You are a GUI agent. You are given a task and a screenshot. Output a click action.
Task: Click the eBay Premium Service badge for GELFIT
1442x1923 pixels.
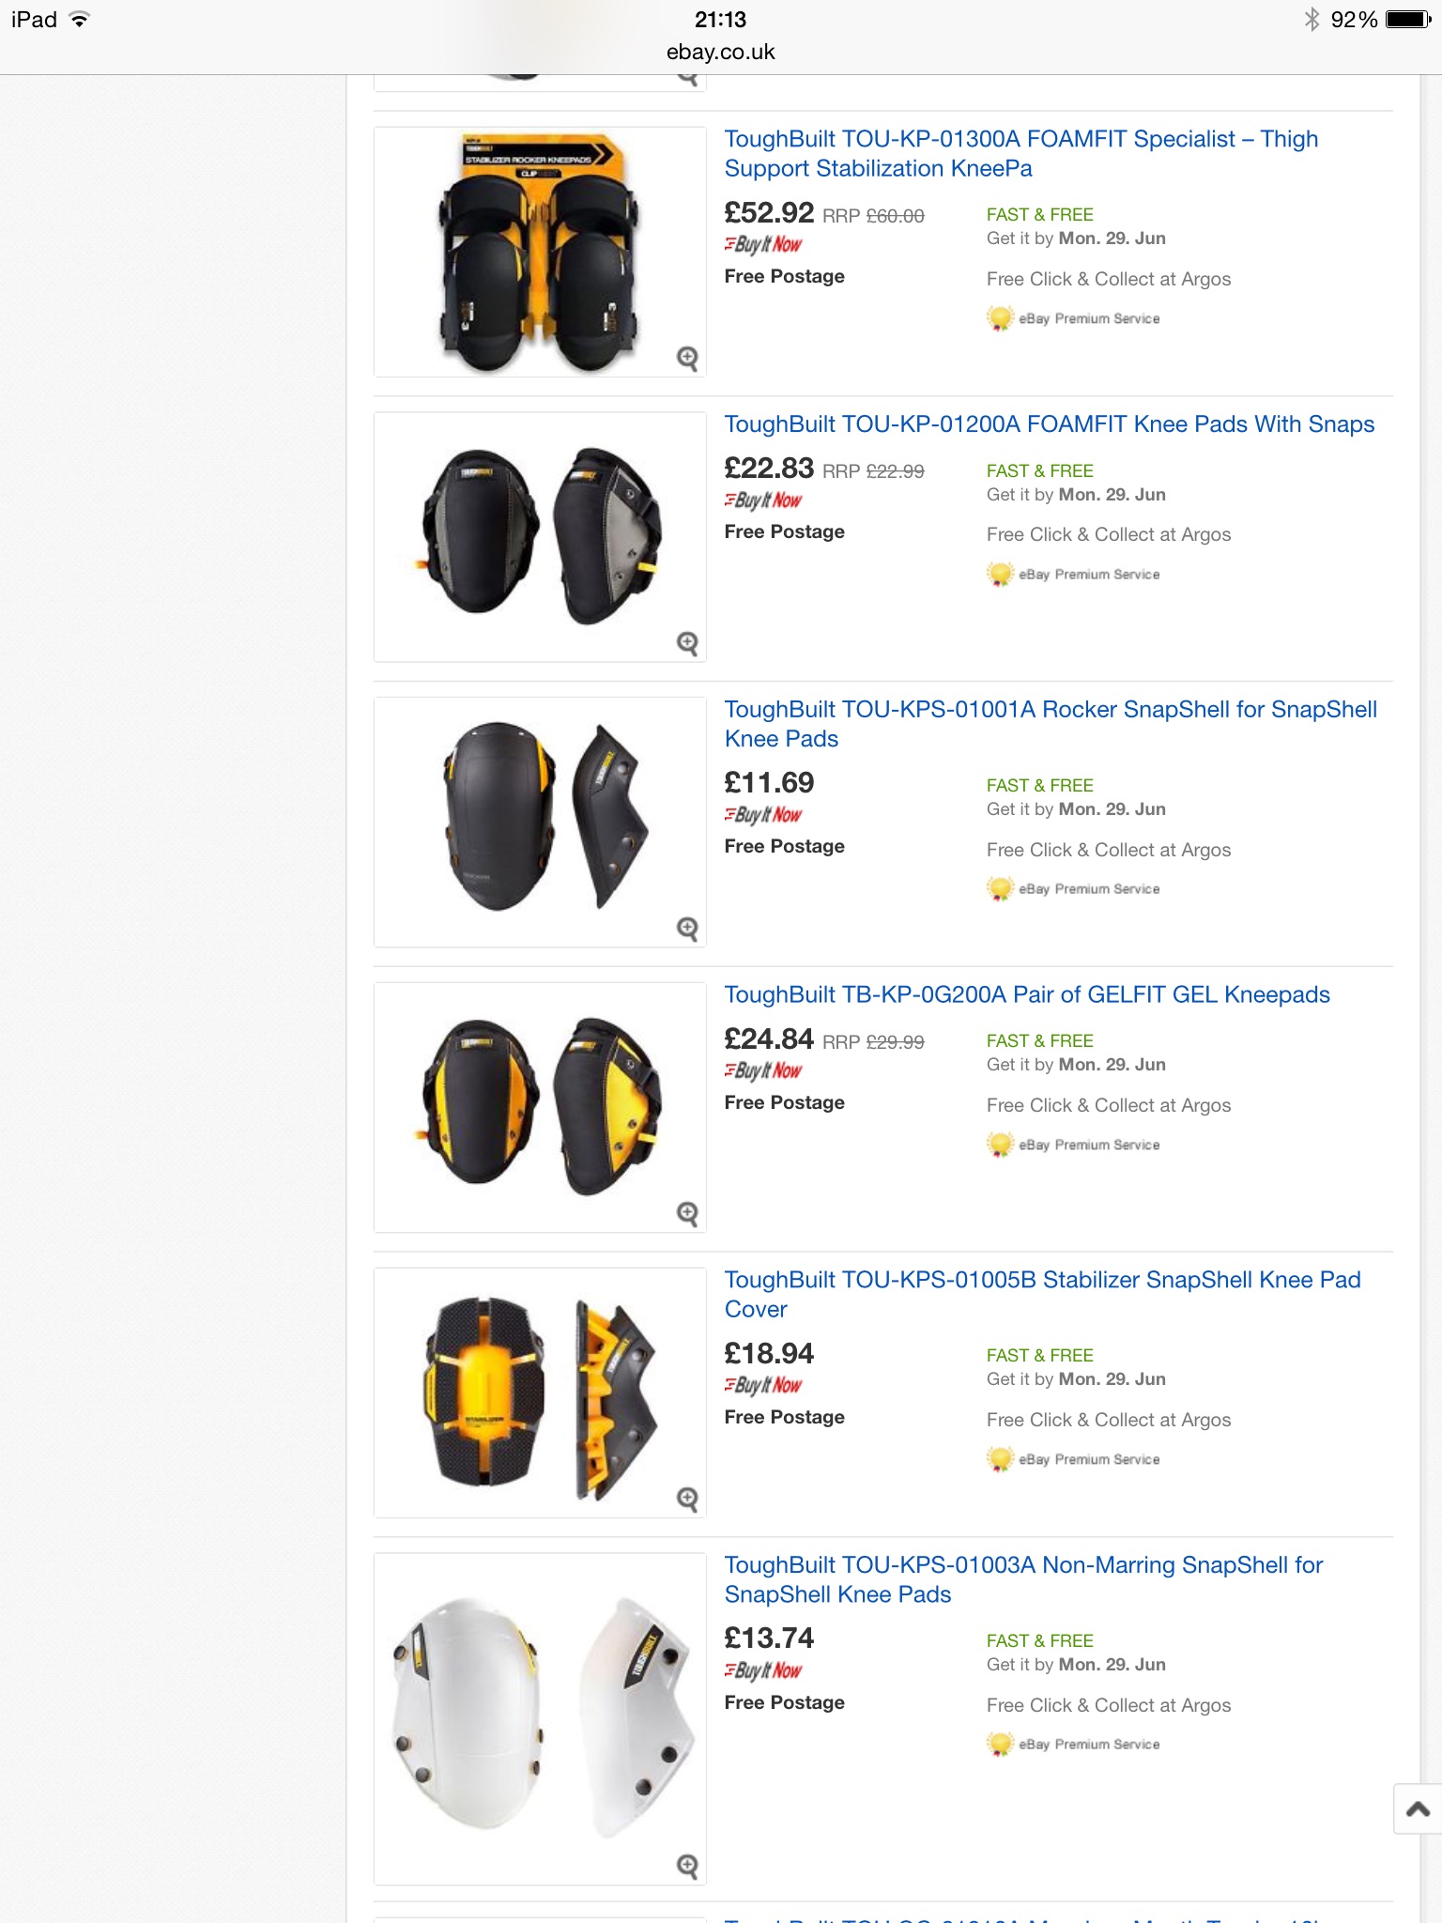pyautogui.click(x=1073, y=1145)
